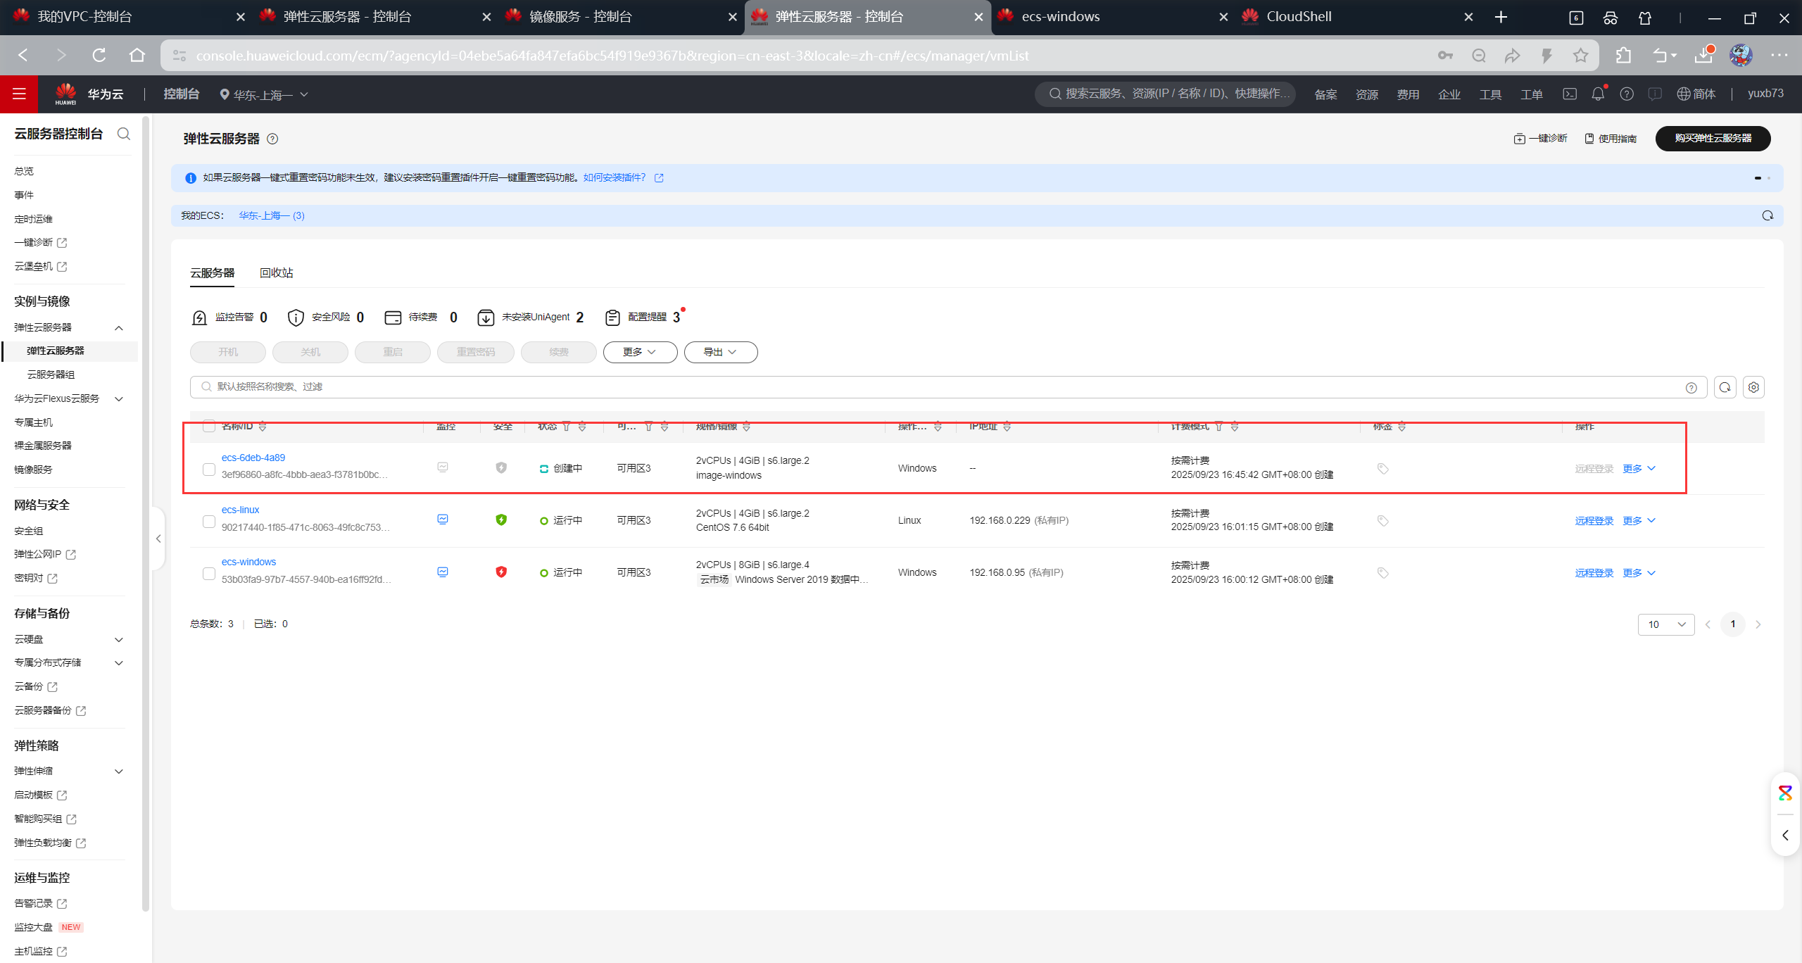Refresh the server list via search bar refresh icon
This screenshot has height=963, width=1802.
tap(1725, 387)
